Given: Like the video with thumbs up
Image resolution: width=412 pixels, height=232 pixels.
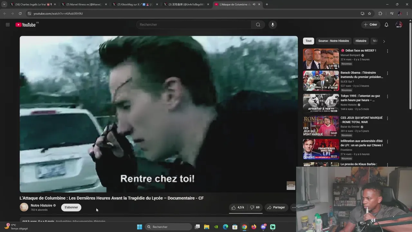Looking at the screenshot, I should click(238, 208).
